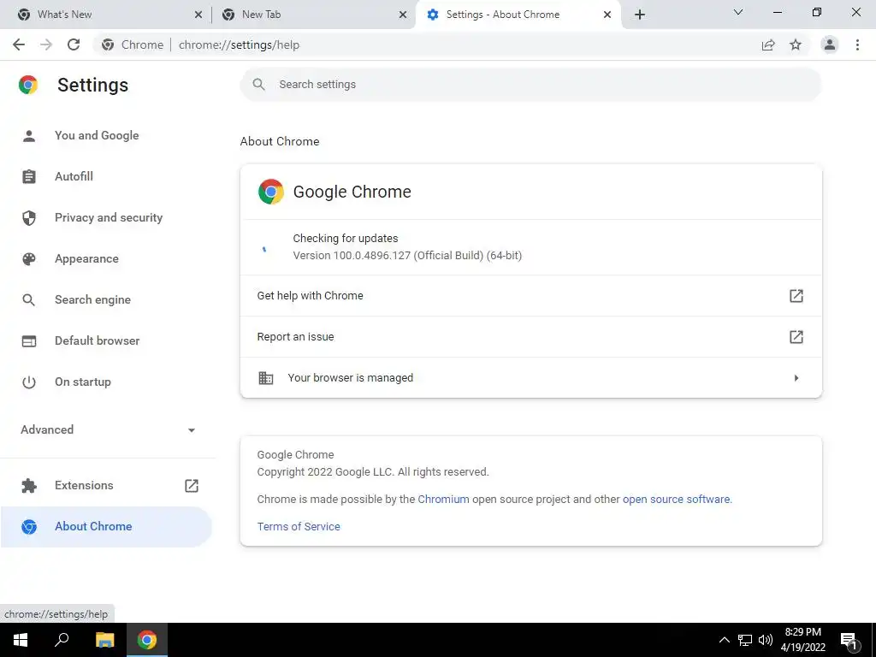Click the share page icon in address bar
The height and width of the screenshot is (657, 876).
768,44
